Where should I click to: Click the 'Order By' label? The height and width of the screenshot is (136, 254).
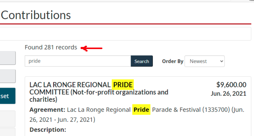(x=172, y=61)
